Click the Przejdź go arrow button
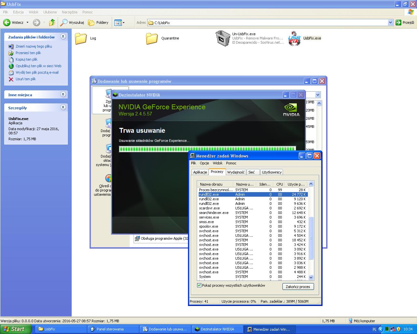The image size is (417, 334). coord(398,23)
